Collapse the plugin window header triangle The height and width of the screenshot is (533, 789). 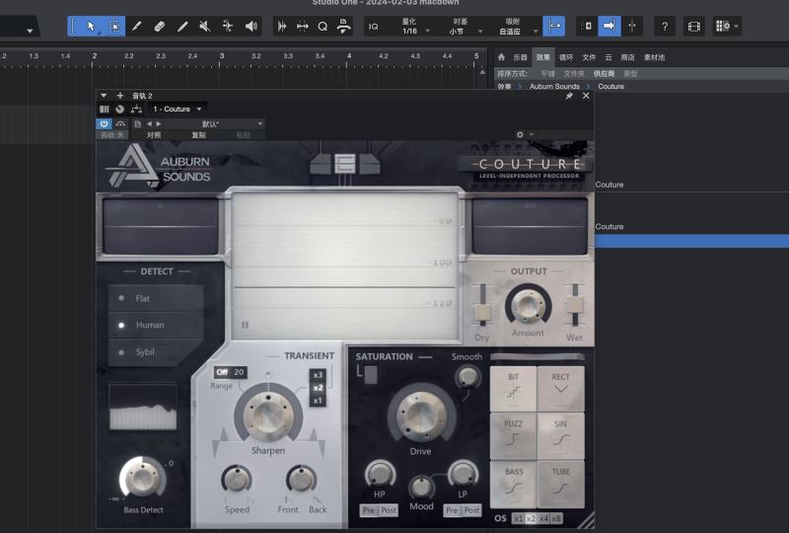pyautogui.click(x=104, y=95)
